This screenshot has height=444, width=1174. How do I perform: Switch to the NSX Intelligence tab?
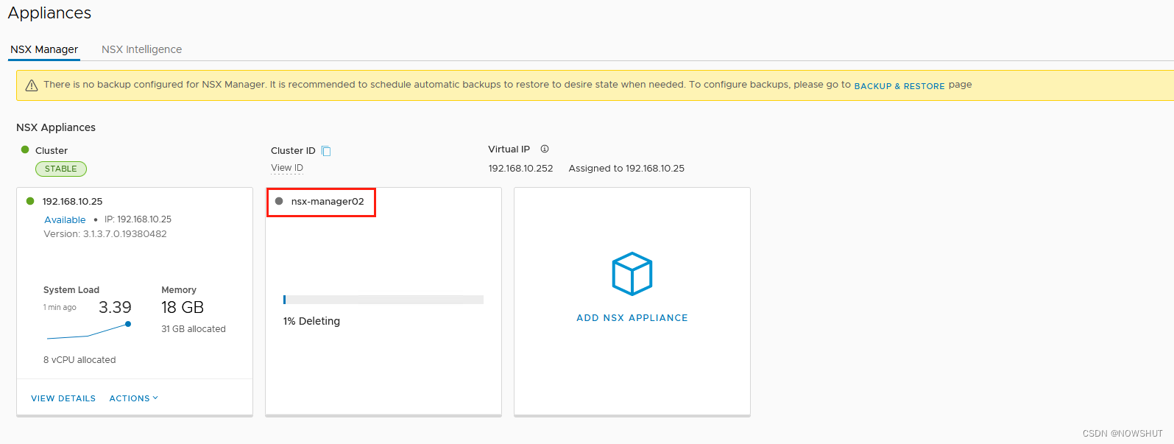coord(142,49)
